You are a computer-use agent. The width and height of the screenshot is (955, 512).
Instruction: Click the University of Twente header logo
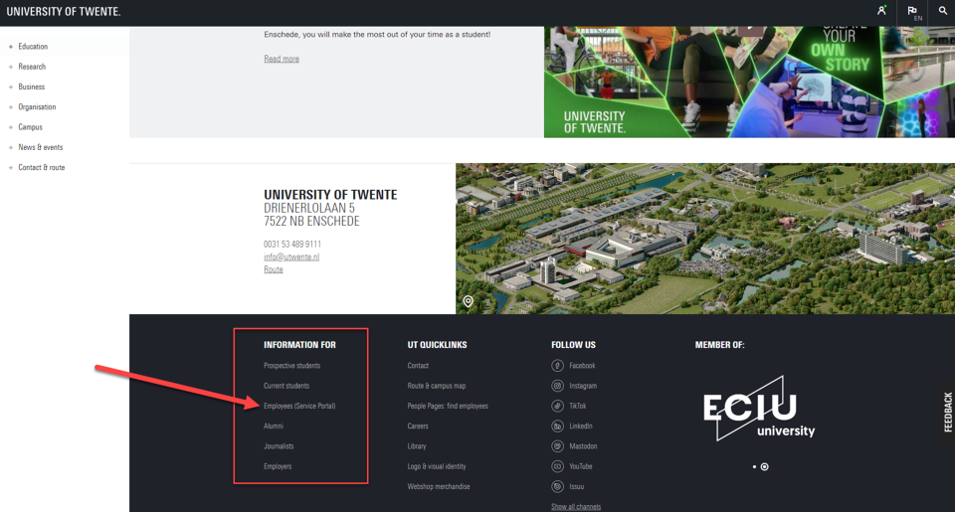(64, 12)
